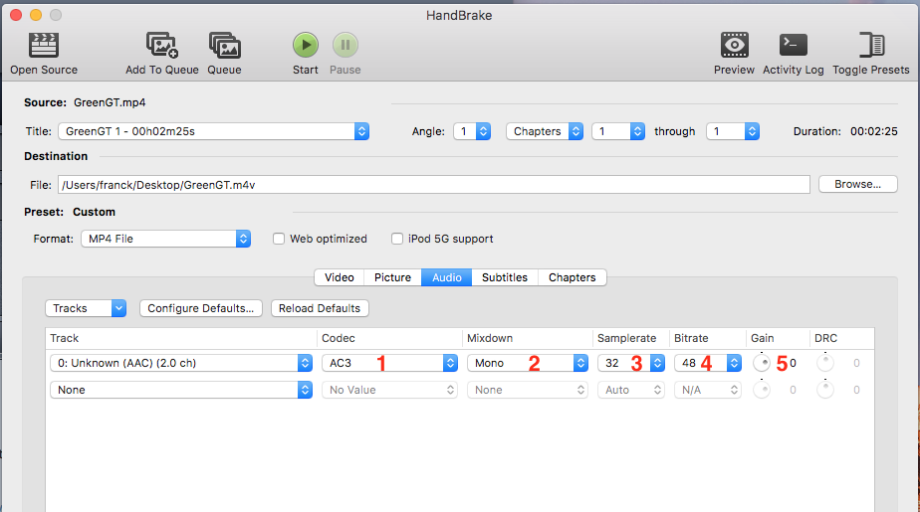The width and height of the screenshot is (920, 512).
Task: Open the Angle dropdown
Action: tap(472, 131)
